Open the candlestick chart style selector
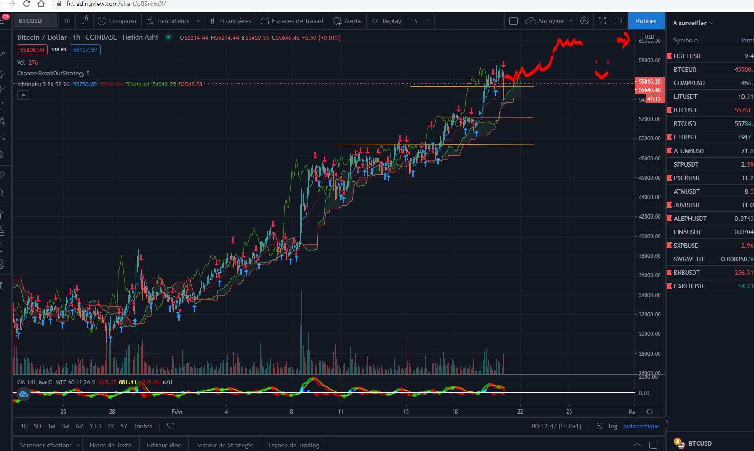The width and height of the screenshot is (754, 451). [84, 21]
